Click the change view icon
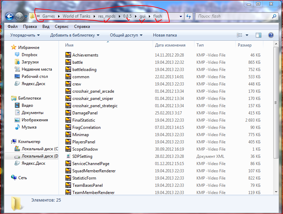The image size is (283, 214). pos(240,35)
